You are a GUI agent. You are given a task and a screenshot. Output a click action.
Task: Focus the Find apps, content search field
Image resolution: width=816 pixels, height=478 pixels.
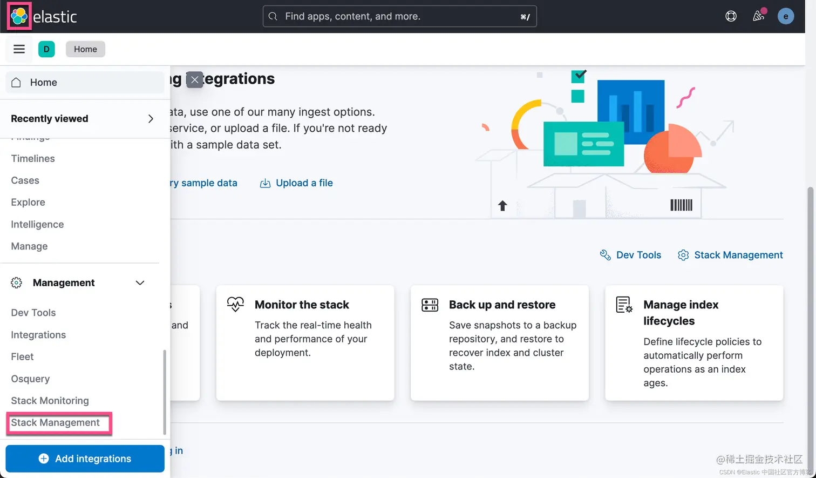click(x=399, y=16)
